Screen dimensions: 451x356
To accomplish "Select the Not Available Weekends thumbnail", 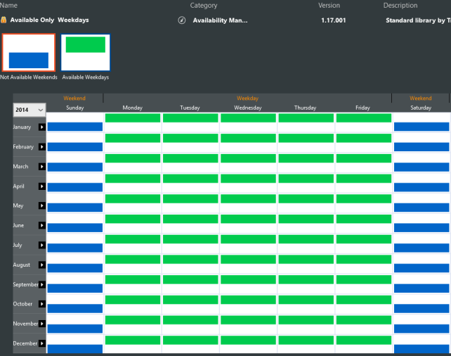I will (x=29, y=53).
